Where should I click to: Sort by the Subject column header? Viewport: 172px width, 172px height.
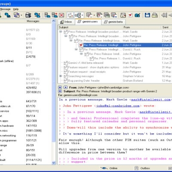(x=90, y=27)
